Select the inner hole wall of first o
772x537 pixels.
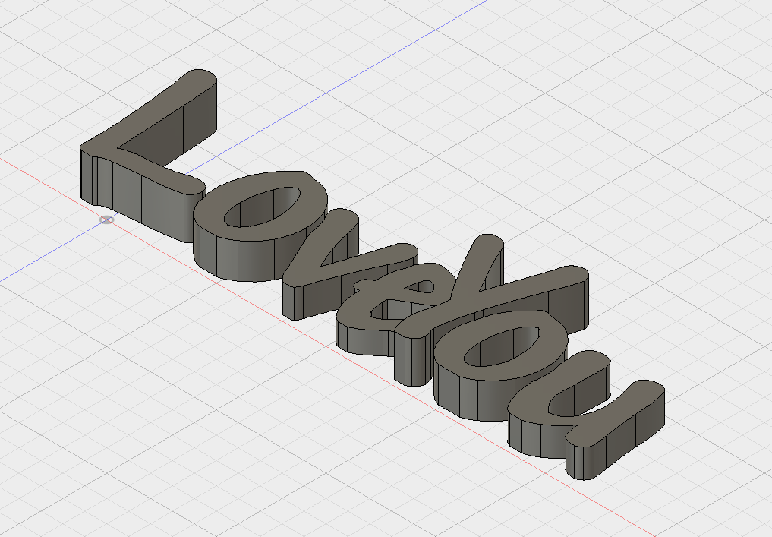(262, 207)
